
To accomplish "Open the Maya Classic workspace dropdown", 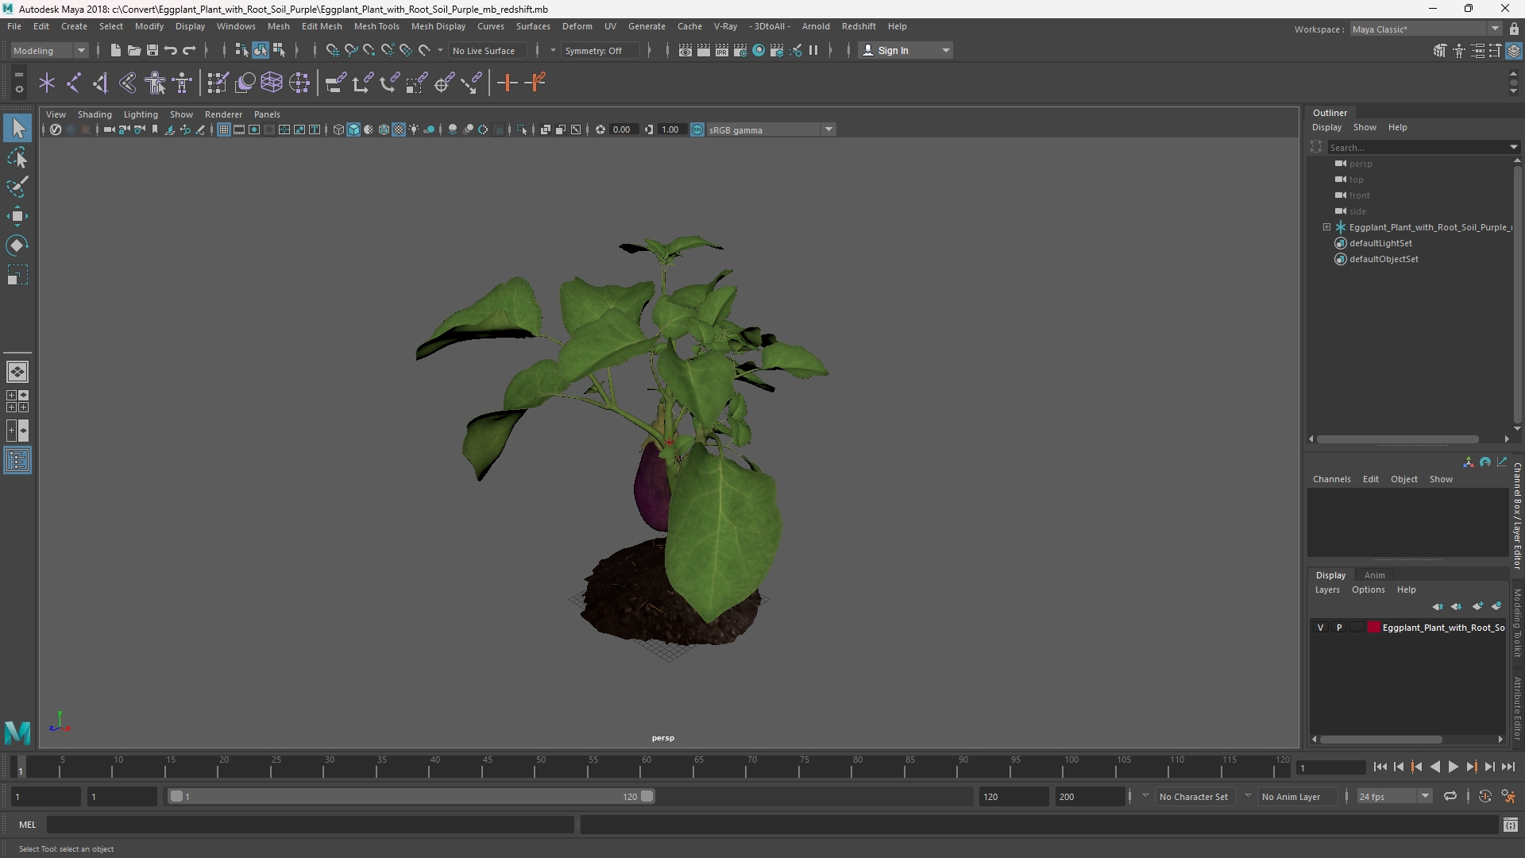I will pos(1426,29).
